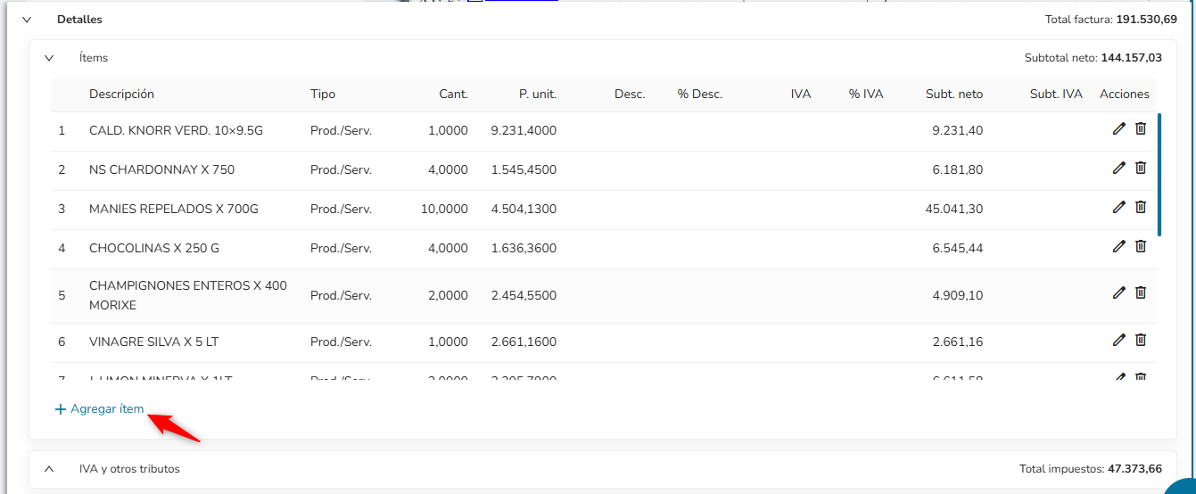Expand the IVA y otros tributos panel
Screen dimensions: 1196x494
[49, 468]
